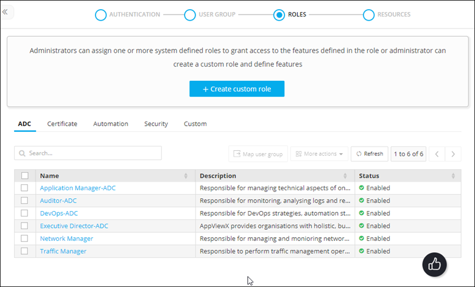Select the Roles step circle
Viewport: 475px width, 287px height.
(279, 15)
